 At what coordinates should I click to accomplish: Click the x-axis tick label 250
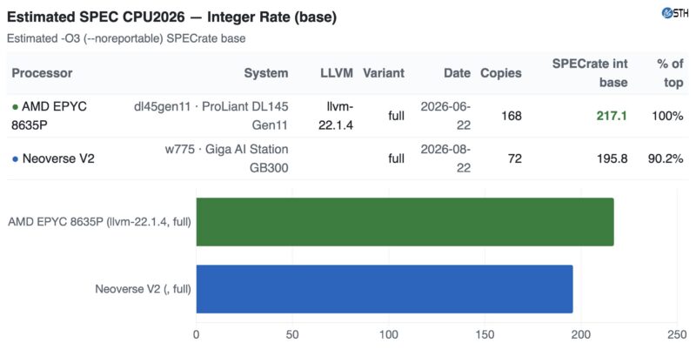[x=677, y=334]
